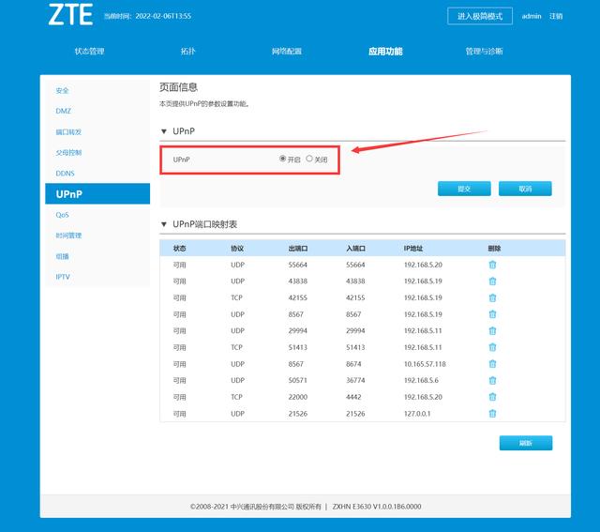Open the 网络配置 top tab
This screenshot has height=532, width=600.
(x=287, y=52)
